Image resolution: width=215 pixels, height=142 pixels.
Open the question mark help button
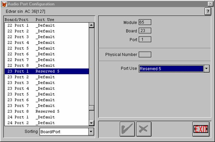coord(208,11)
